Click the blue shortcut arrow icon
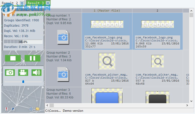 (13, 109)
